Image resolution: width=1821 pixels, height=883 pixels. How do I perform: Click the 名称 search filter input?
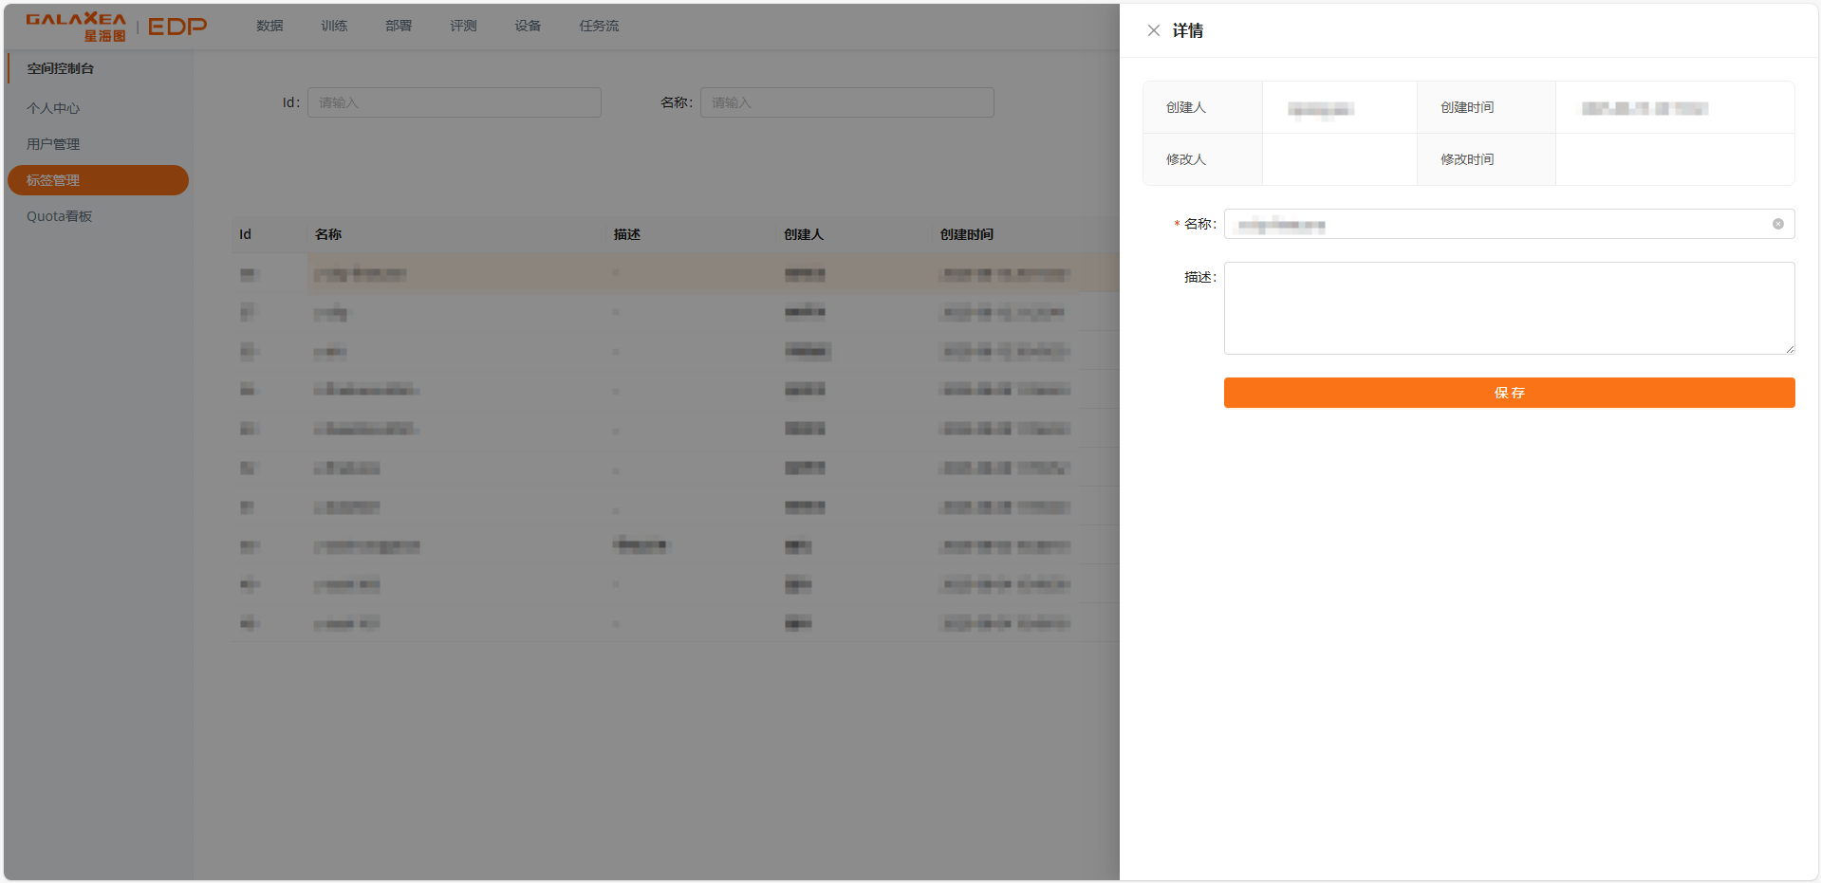(846, 102)
